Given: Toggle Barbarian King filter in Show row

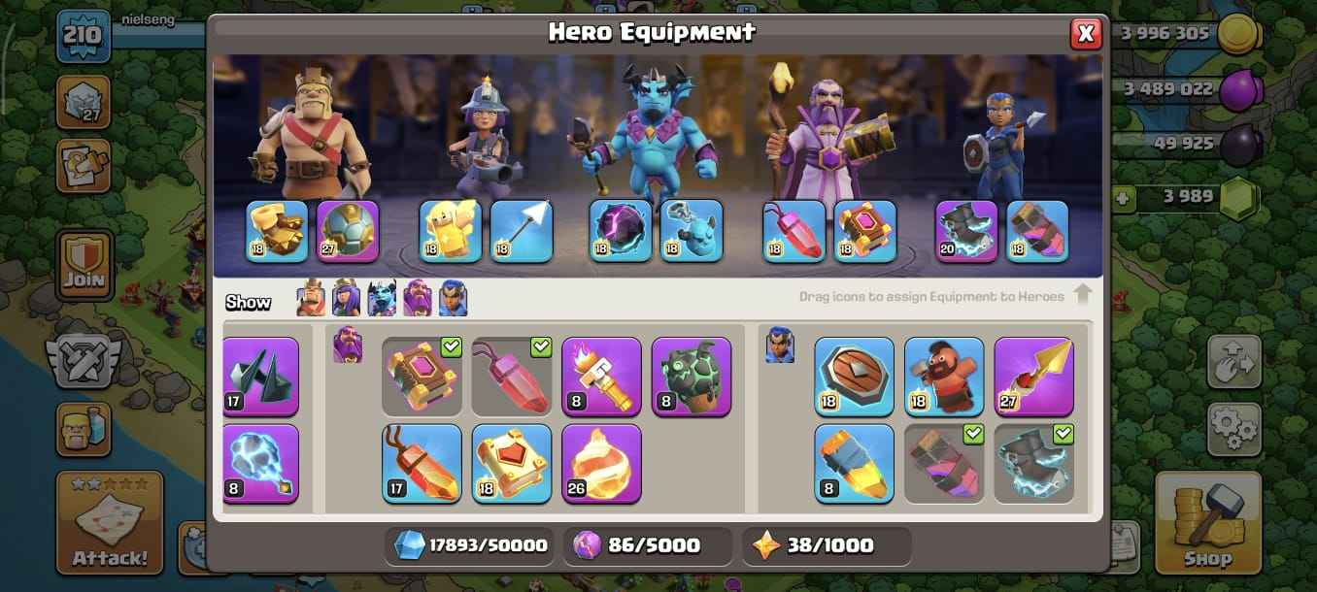Looking at the screenshot, I should pyautogui.click(x=312, y=298).
